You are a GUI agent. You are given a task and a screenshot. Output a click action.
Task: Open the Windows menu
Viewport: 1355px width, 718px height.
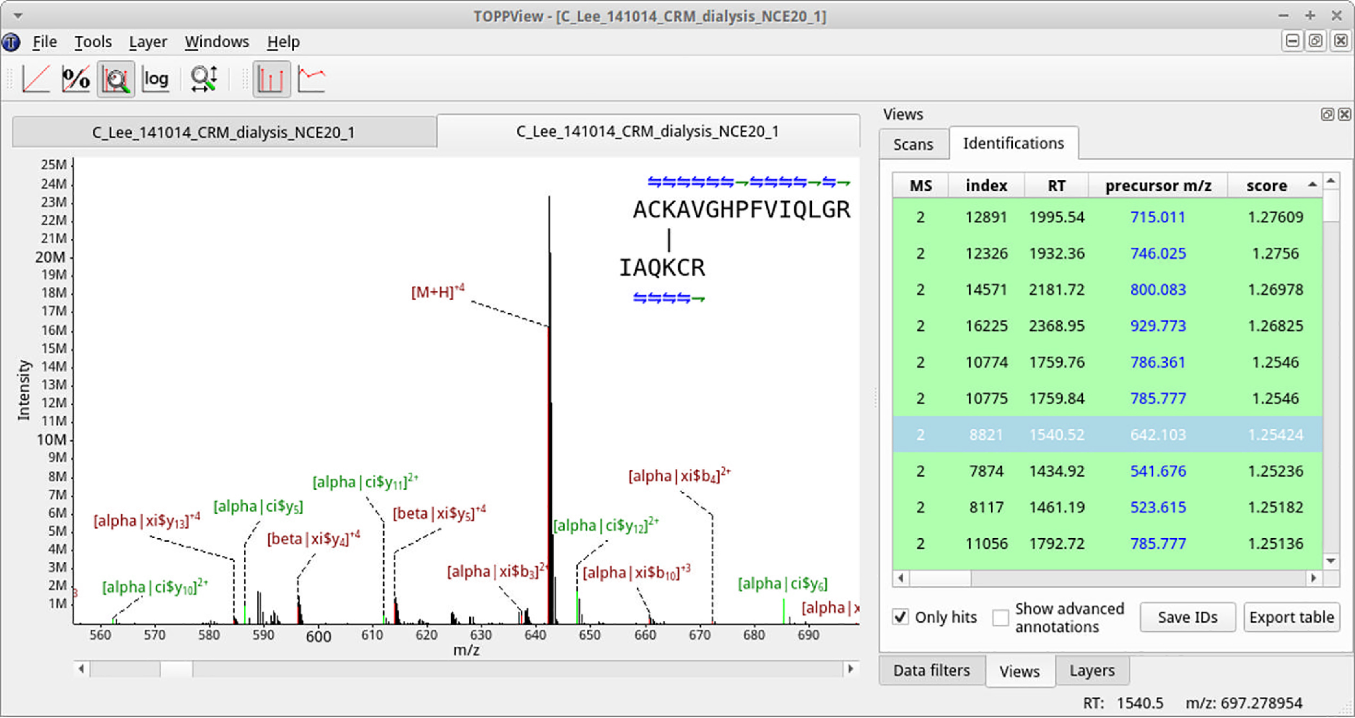[x=217, y=42]
